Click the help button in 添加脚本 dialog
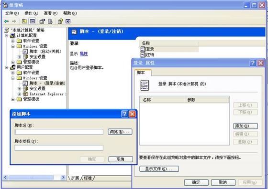The width and height of the screenshot is (268, 189). coord(124,114)
